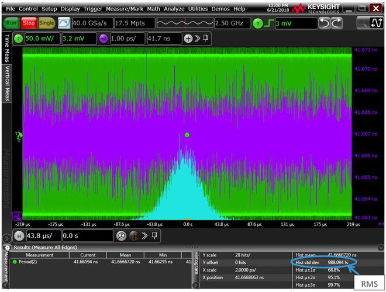Select the 3 mV trigger level field
Viewport: 386px width, 292px height.
click(x=296, y=23)
